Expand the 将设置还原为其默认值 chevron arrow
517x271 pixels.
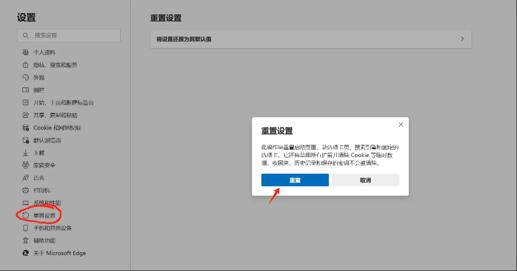tap(462, 39)
